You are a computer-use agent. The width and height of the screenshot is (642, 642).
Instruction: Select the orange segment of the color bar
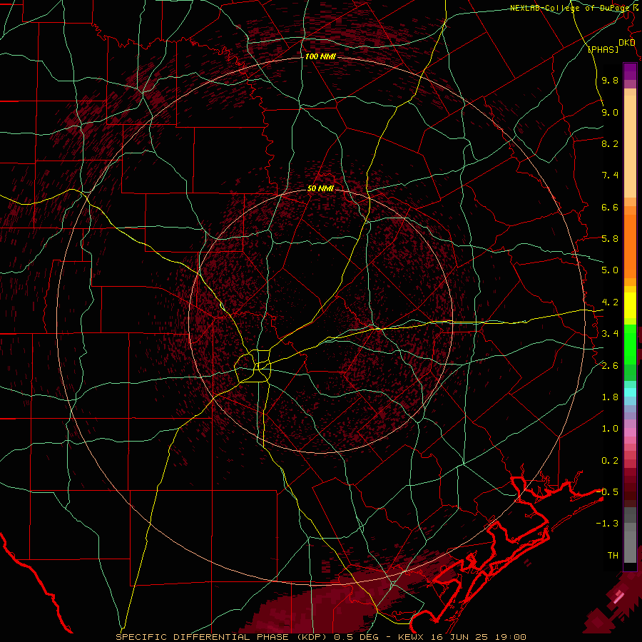(x=630, y=245)
